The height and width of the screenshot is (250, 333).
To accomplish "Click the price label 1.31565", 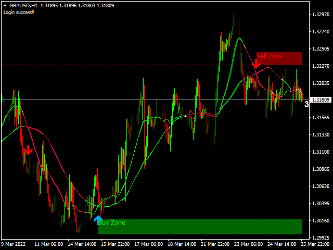I will click(x=321, y=118).
